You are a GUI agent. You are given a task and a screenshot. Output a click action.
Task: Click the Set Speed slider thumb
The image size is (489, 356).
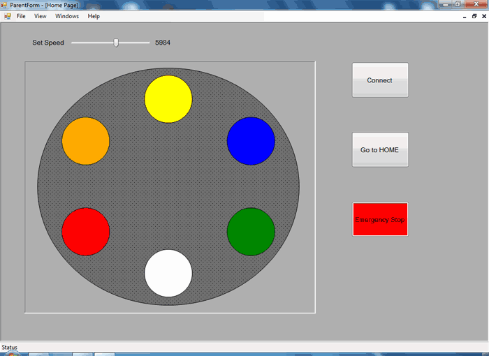[x=116, y=43]
